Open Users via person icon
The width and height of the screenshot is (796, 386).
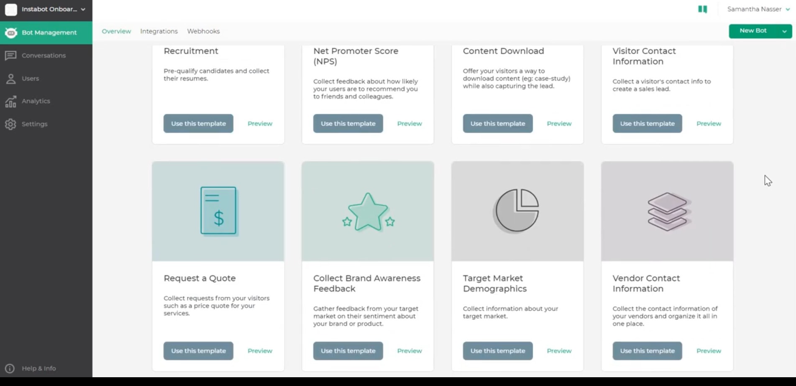[11, 79]
